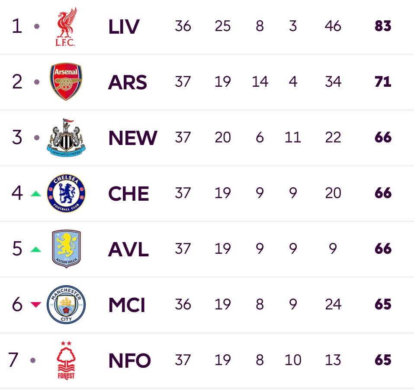Click Man City's red downward arrow
This screenshot has width=414, height=391.
click(35, 305)
